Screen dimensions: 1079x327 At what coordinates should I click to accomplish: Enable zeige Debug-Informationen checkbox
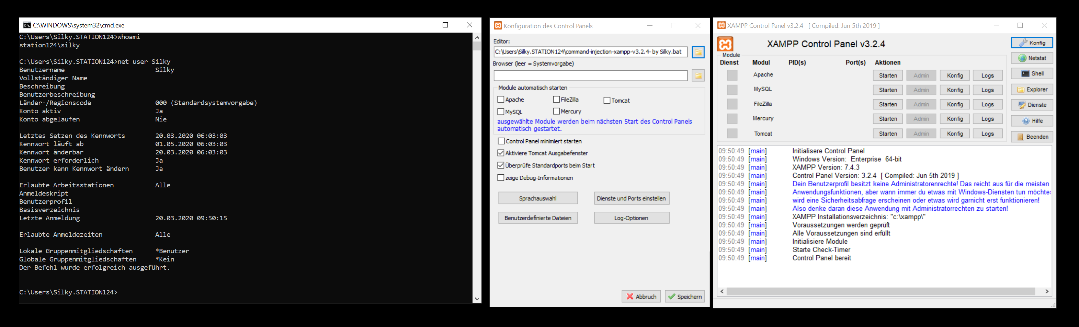point(501,178)
